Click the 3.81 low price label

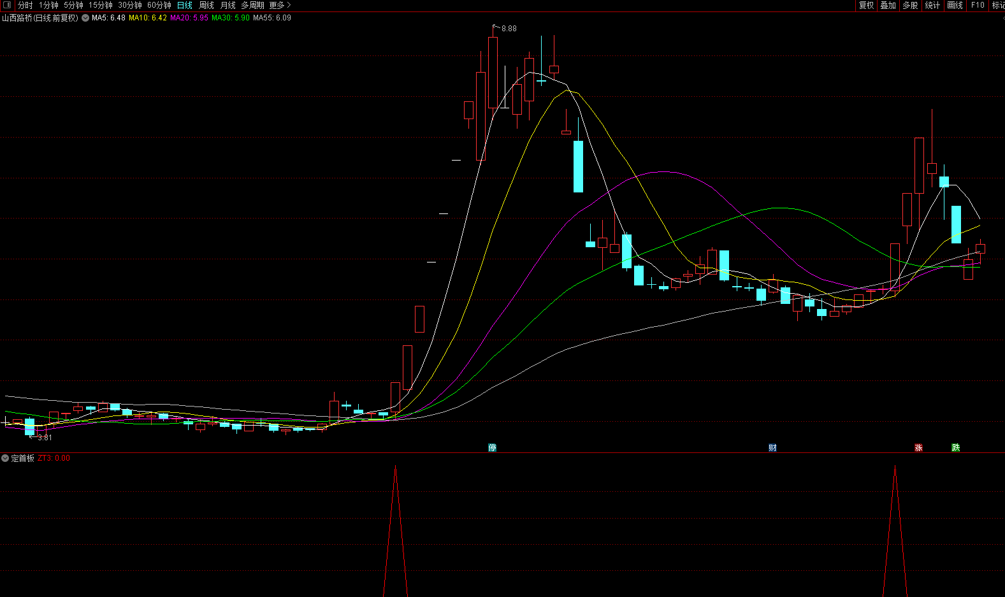(x=45, y=438)
